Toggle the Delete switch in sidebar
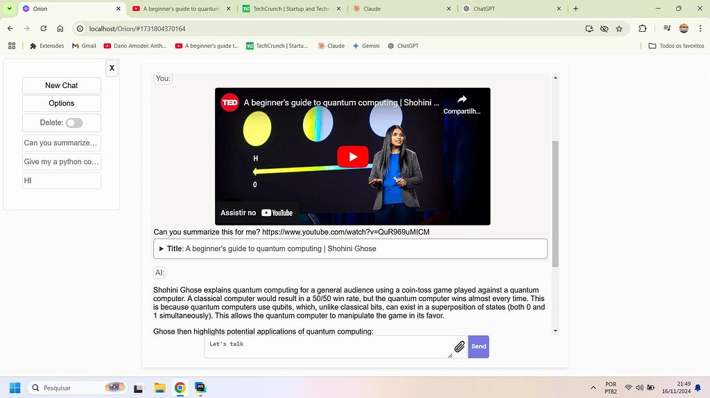 [x=74, y=123]
